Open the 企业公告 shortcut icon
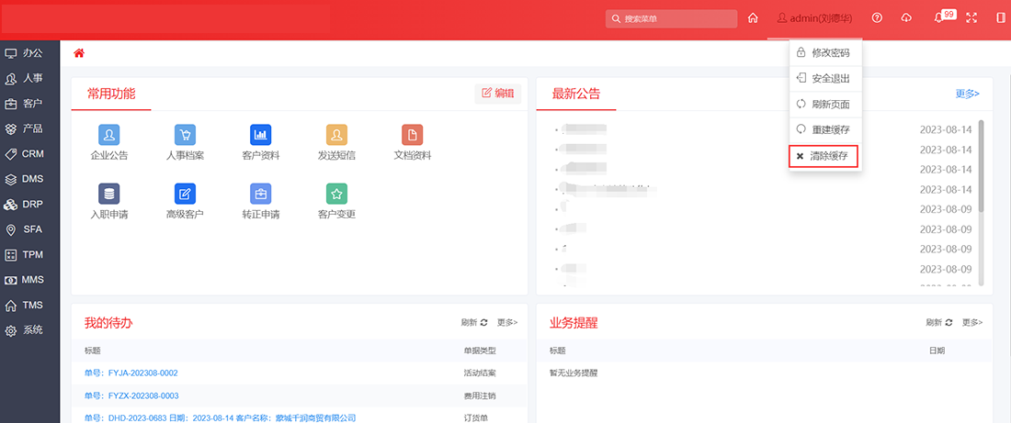The width and height of the screenshot is (1011, 423). (109, 135)
